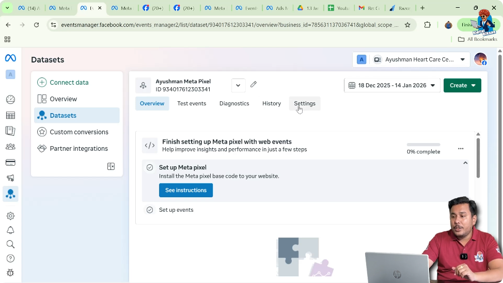Click the user profile picture top right
503x283 pixels.
point(480,59)
